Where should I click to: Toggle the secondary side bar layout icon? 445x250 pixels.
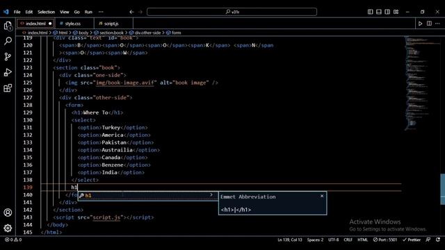(387, 12)
